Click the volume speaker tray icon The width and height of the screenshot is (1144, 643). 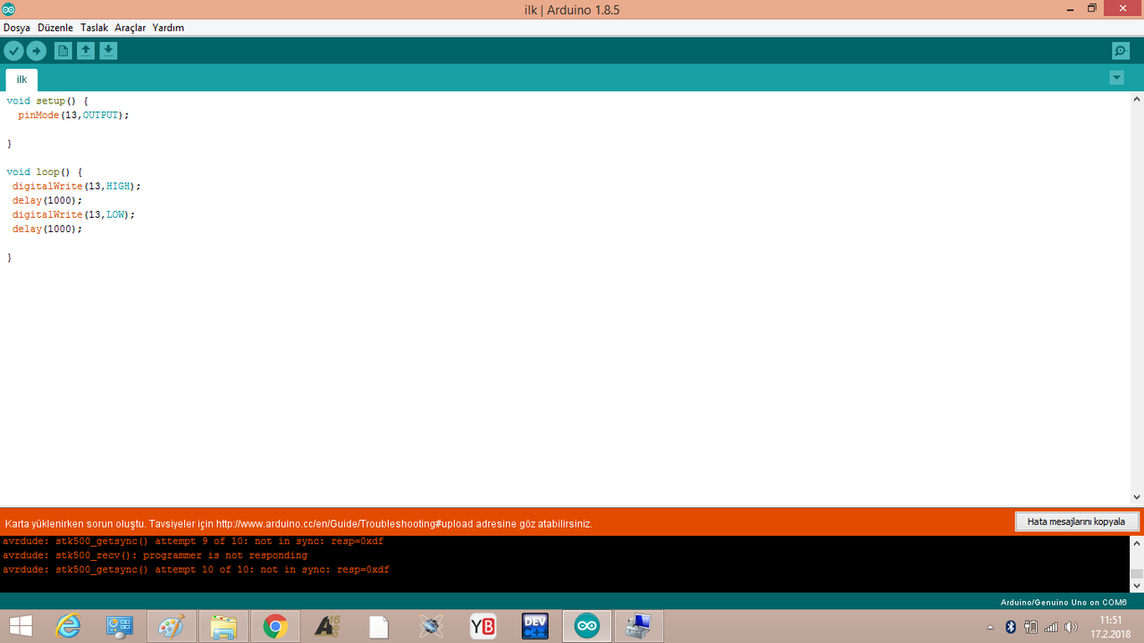1071,627
